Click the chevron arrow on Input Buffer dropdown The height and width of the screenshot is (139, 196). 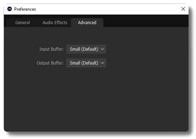pos(102,49)
